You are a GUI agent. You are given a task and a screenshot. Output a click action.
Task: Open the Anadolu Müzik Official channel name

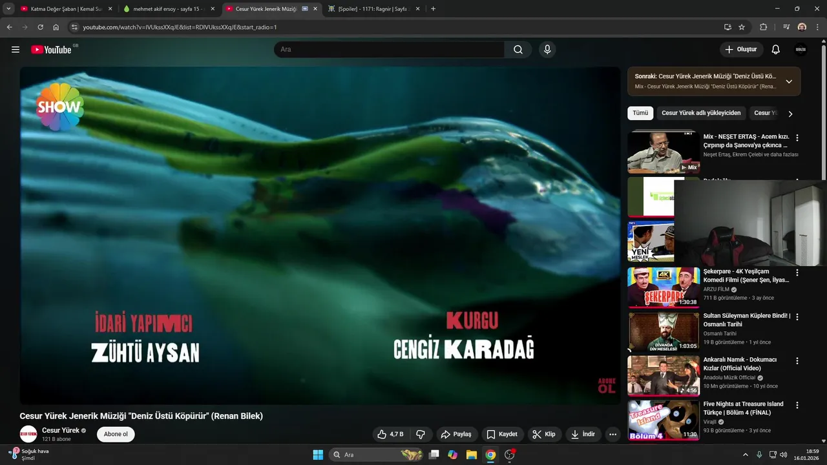pyautogui.click(x=729, y=377)
